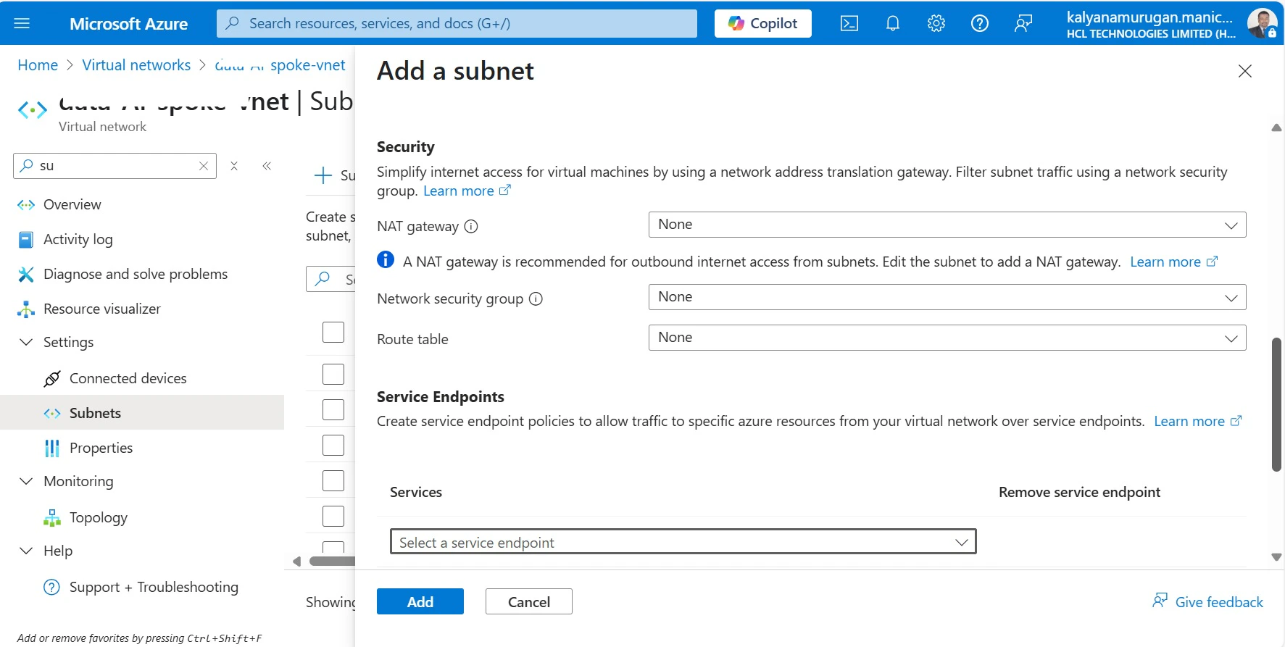Screen dimensions: 1285x647
Task: Open Learn more under Service Endpoints
Action: click(1197, 421)
